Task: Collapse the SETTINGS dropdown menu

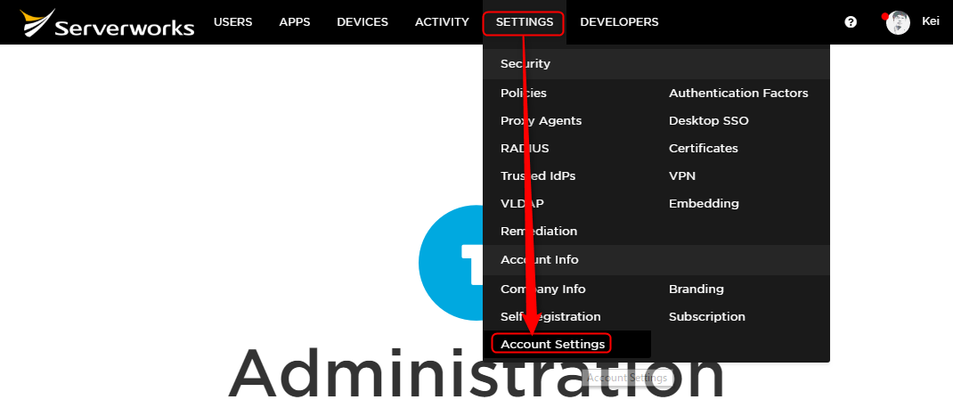Action: coord(524,22)
